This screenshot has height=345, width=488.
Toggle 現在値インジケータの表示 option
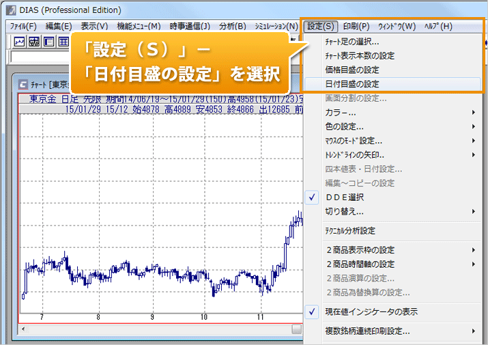coord(371,312)
